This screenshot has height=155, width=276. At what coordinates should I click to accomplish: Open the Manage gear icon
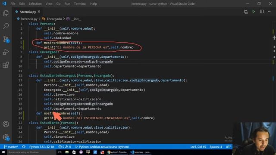pyautogui.click(x=6, y=137)
